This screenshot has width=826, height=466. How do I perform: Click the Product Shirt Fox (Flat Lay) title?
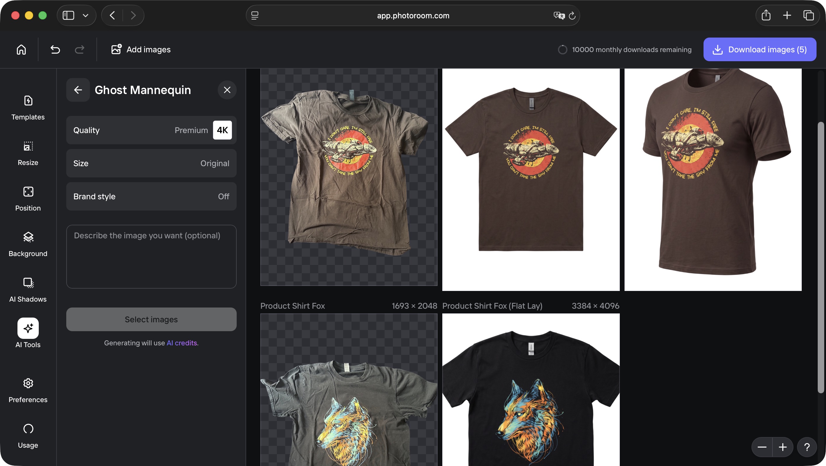point(492,306)
